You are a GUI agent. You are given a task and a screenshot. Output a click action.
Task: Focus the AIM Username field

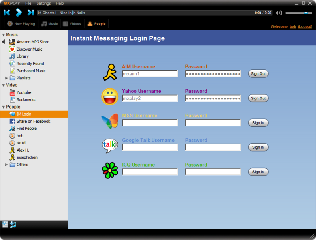coord(150,74)
